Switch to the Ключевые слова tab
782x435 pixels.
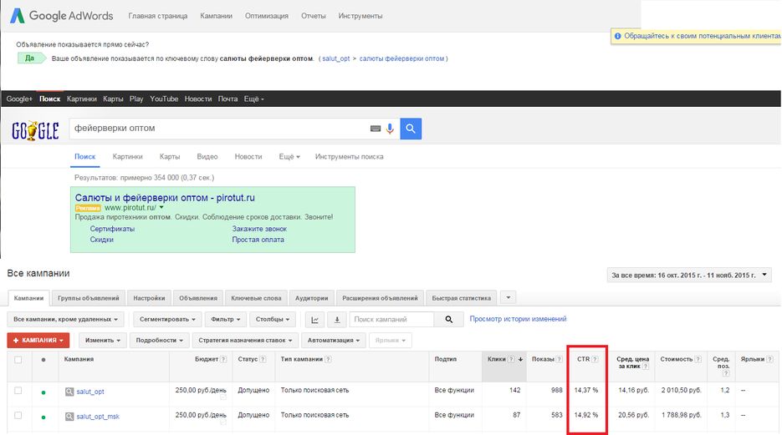click(x=256, y=298)
